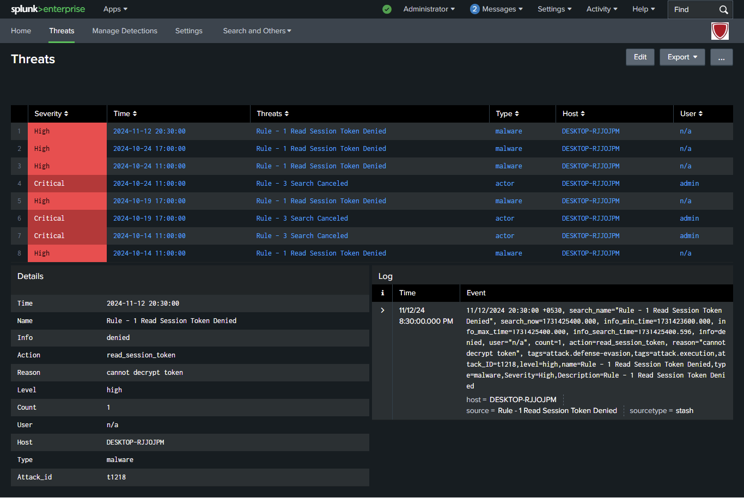Screen dimensions: 744x498
Task: Click Details Name value Rule - 1 Read Session Token Denied
Action: click(x=172, y=321)
